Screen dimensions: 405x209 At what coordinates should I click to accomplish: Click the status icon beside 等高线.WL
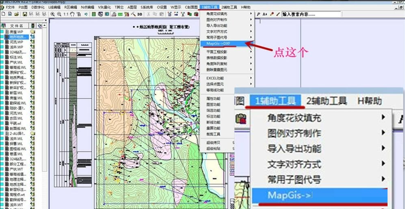pos(32,67)
